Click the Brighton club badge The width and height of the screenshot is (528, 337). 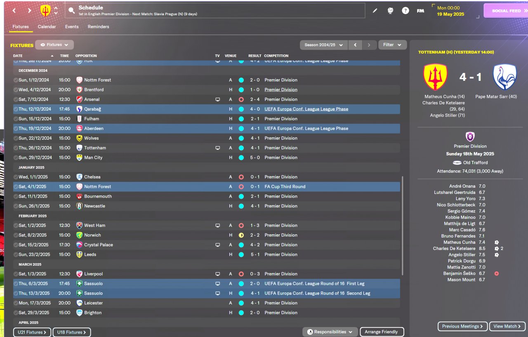point(79,313)
